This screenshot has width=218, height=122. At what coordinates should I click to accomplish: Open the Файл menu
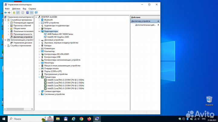coord(7,8)
